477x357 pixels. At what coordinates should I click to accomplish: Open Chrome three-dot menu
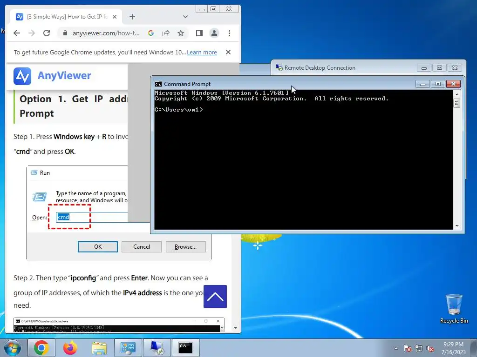[229, 33]
